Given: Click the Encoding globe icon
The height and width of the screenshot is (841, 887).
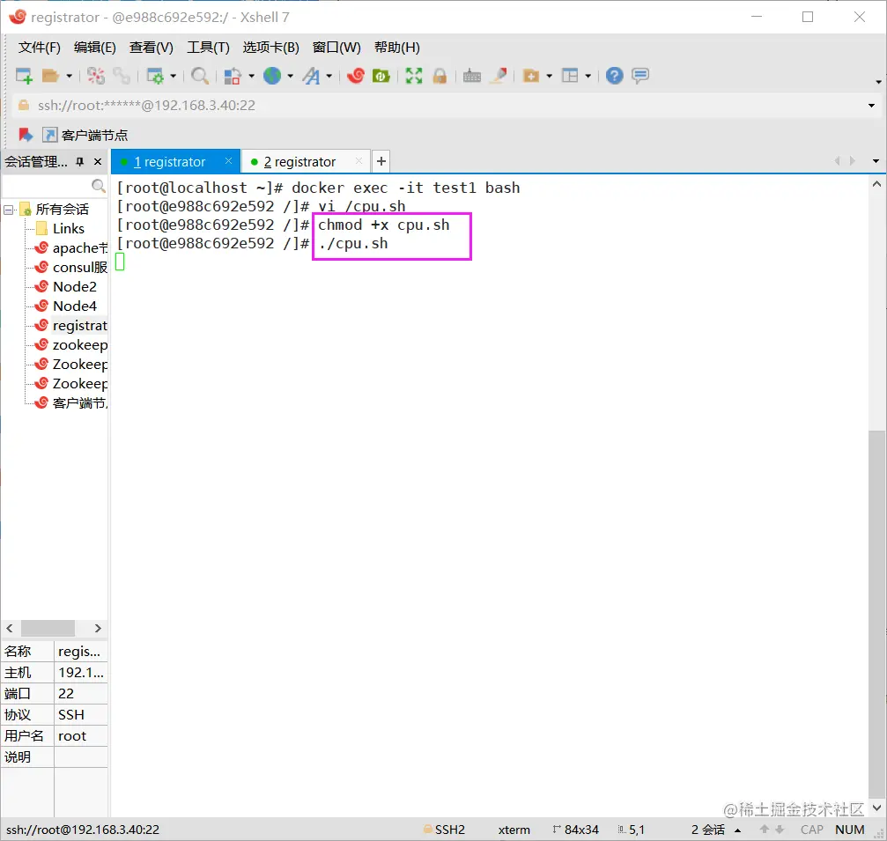Looking at the screenshot, I should 273,75.
